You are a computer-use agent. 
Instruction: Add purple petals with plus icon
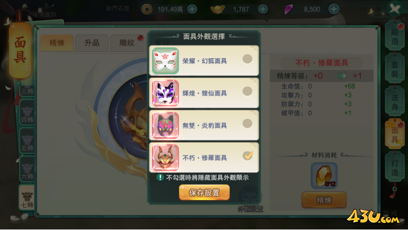(334, 9)
